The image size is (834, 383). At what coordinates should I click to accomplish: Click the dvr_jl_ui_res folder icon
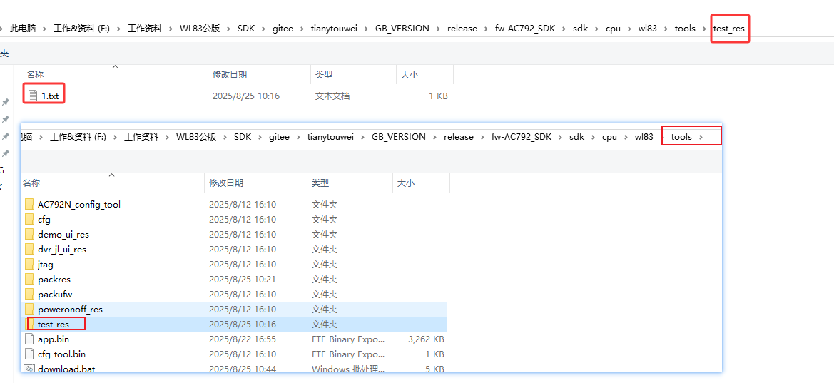(29, 249)
